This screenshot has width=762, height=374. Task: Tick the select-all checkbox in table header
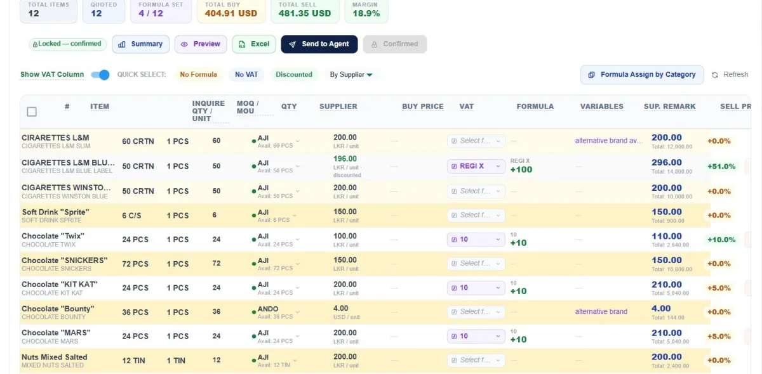click(x=32, y=112)
